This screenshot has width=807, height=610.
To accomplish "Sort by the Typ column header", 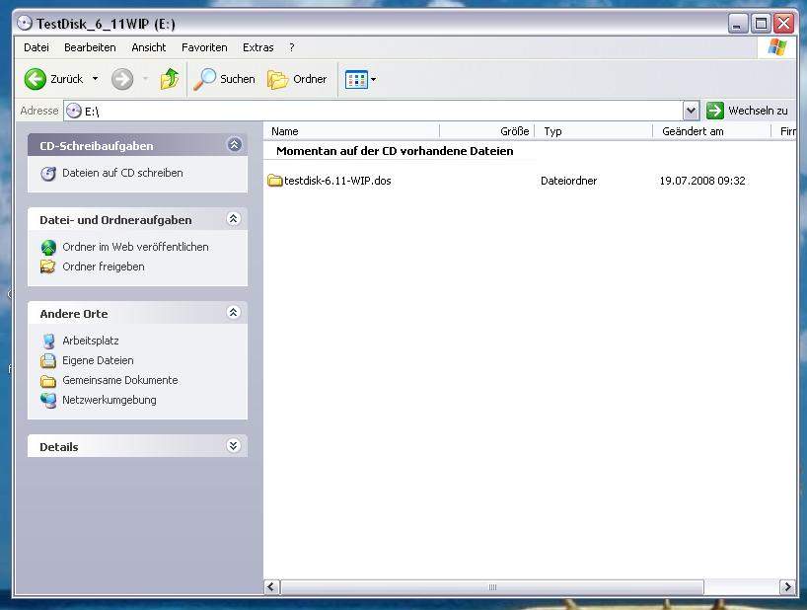I will pyautogui.click(x=594, y=131).
